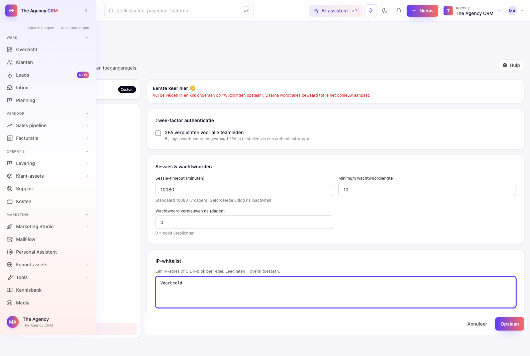The height and width of the screenshot is (356, 530).
Task: Open notifications bell
Action: (x=399, y=11)
